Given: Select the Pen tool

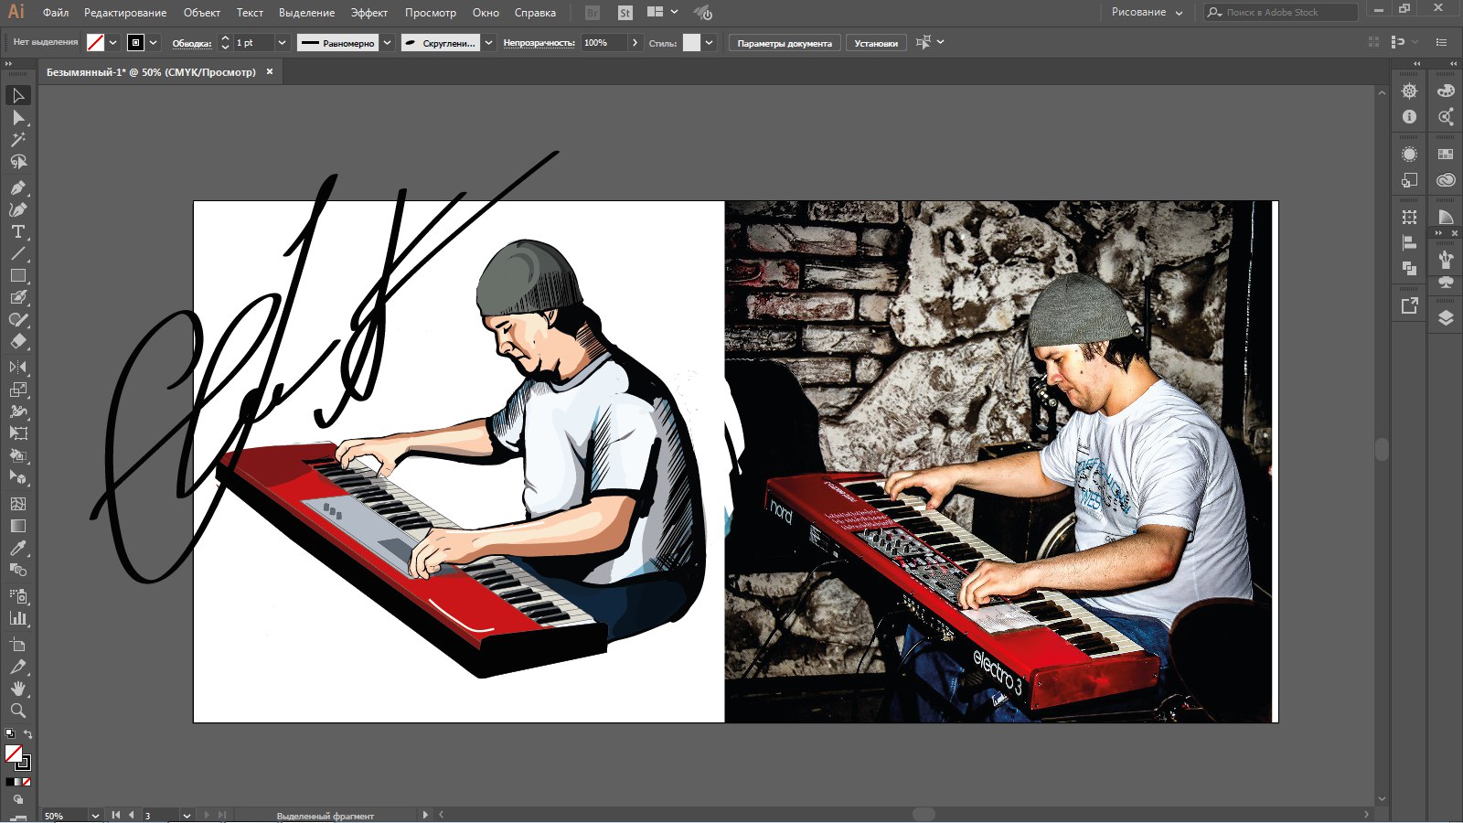Looking at the screenshot, I should pyautogui.click(x=17, y=187).
